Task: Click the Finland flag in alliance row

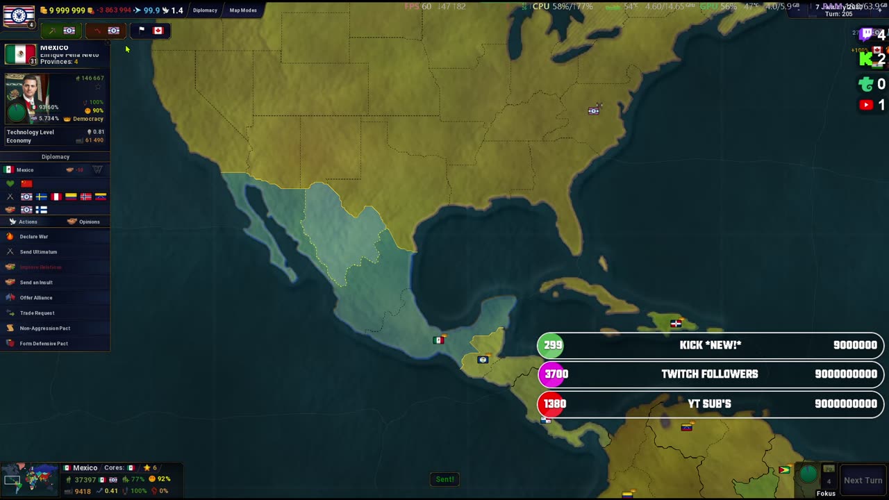Action: (x=41, y=210)
